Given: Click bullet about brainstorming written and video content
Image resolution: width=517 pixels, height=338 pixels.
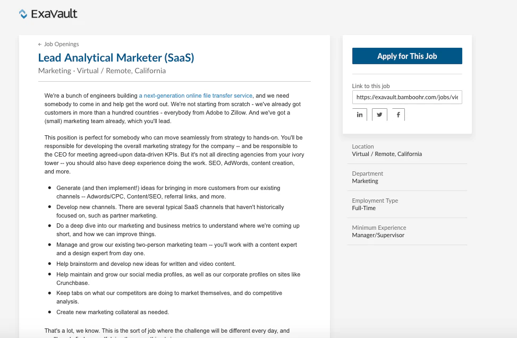Looking at the screenshot, I should tap(146, 264).
